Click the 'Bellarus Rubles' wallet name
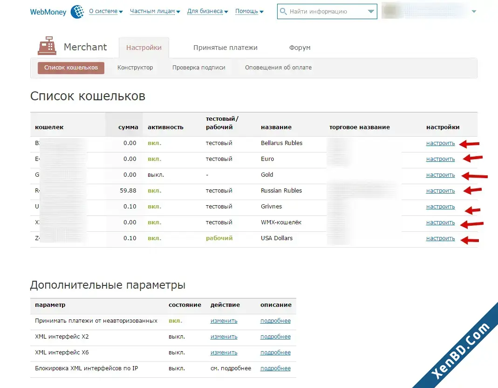This screenshot has height=388, width=498. point(281,143)
